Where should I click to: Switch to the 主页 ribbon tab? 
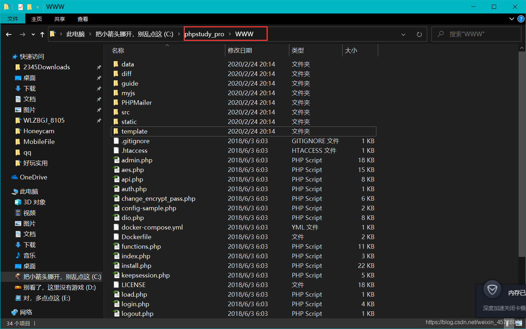click(x=37, y=19)
